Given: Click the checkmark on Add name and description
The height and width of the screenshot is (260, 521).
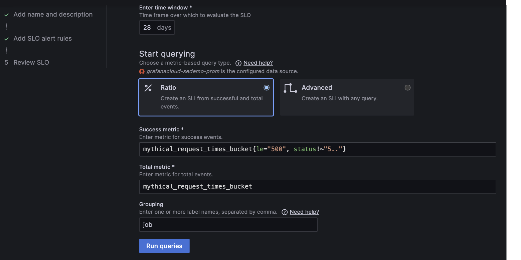Looking at the screenshot, I should point(6,15).
